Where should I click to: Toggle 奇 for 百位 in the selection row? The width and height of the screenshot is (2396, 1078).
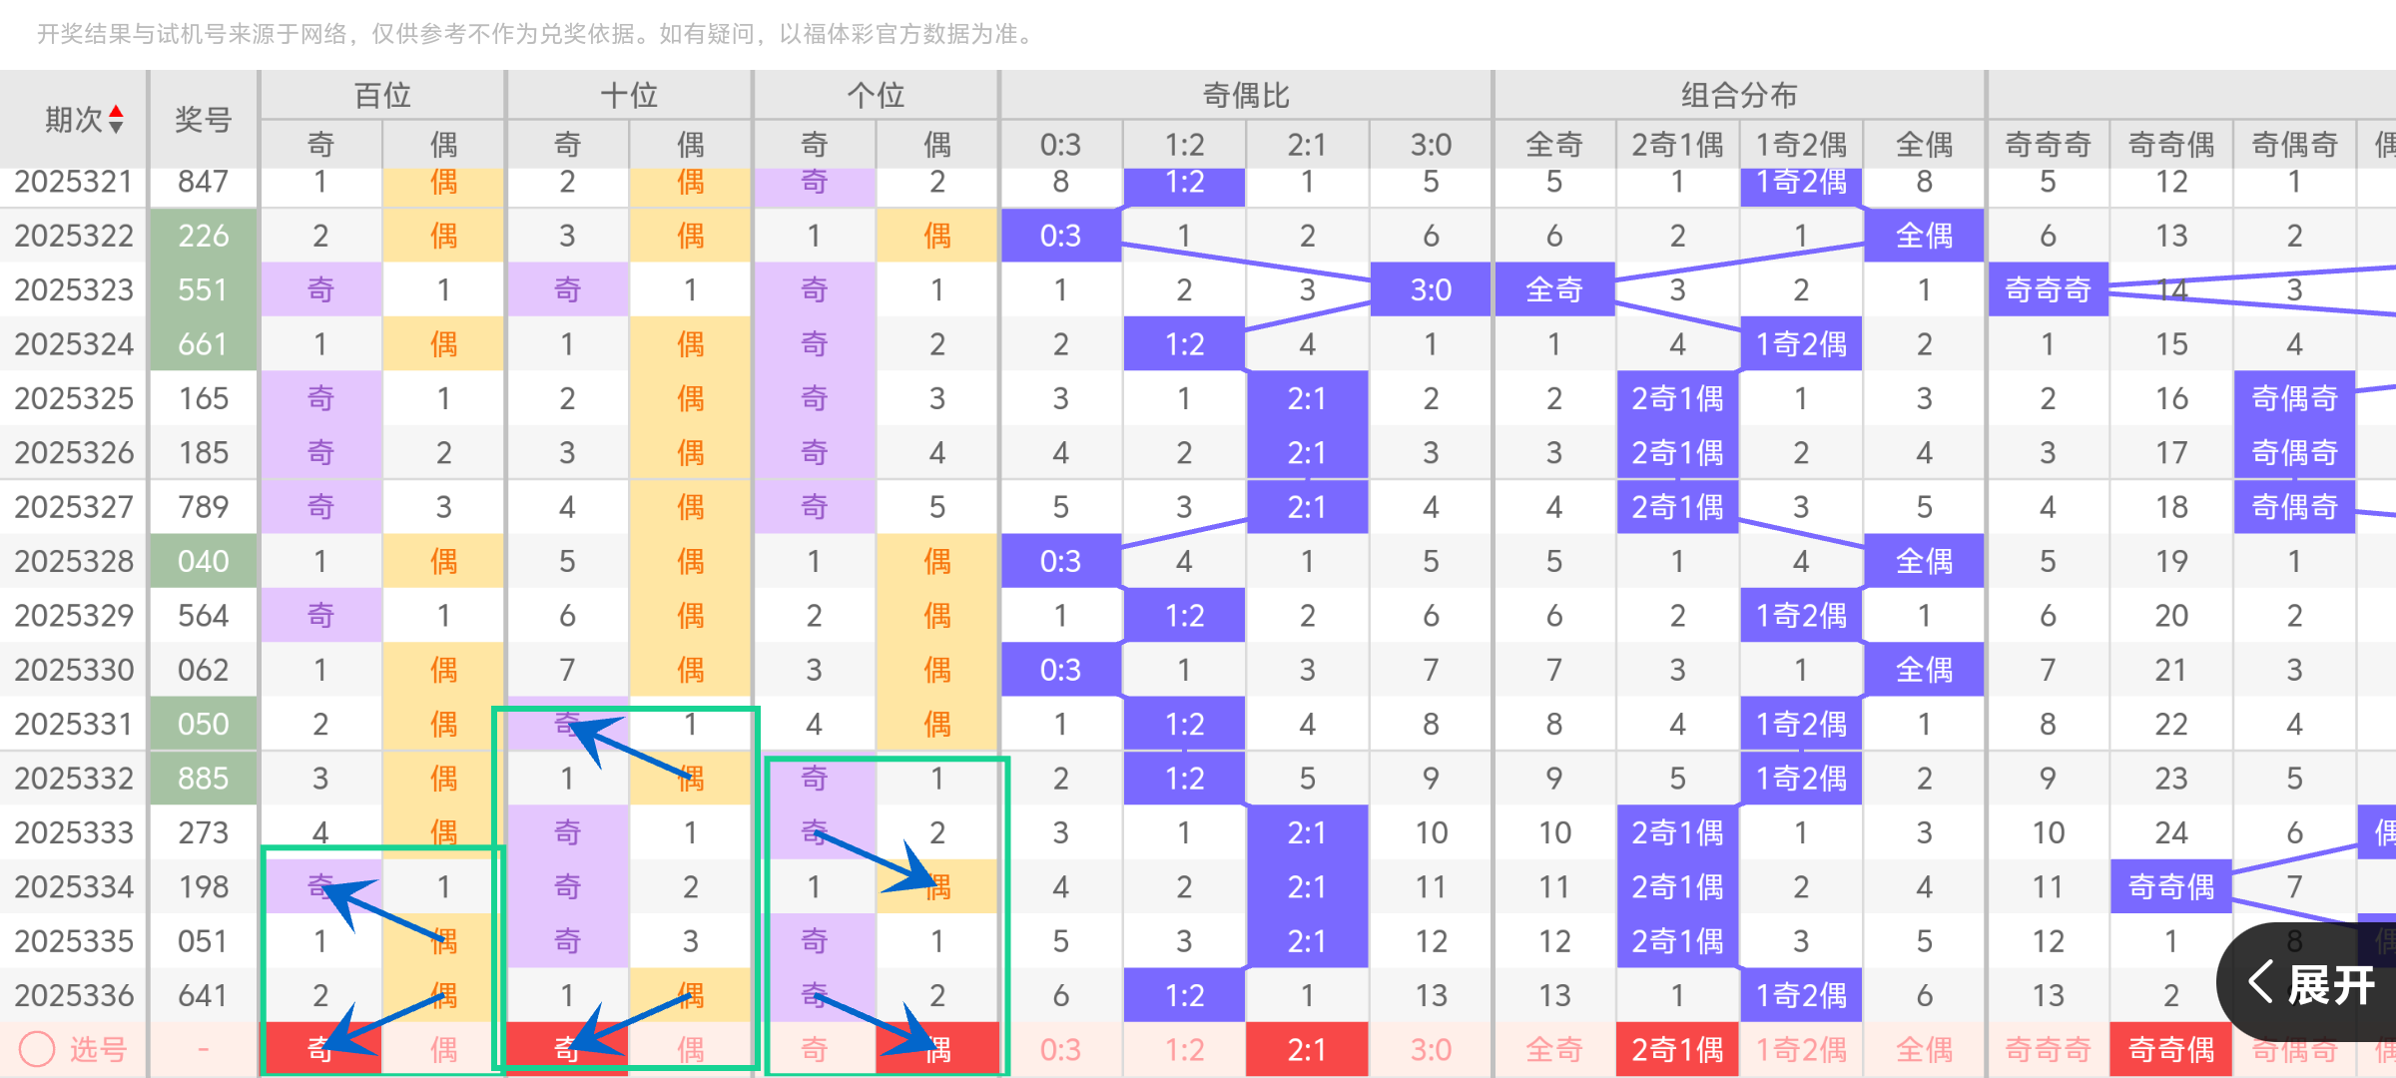point(320,1049)
